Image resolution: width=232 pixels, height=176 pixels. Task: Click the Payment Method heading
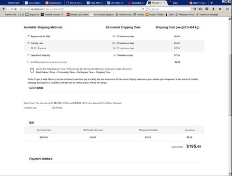click(x=41, y=159)
